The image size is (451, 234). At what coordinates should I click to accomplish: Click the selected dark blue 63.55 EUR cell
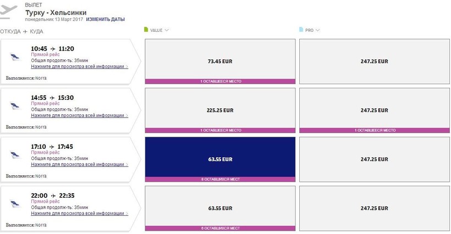coord(220,159)
